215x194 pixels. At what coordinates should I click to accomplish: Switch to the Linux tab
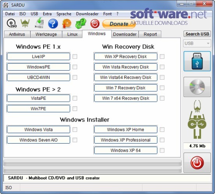(x=72, y=34)
